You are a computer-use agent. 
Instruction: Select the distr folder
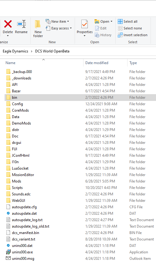(x=16, y=130)
